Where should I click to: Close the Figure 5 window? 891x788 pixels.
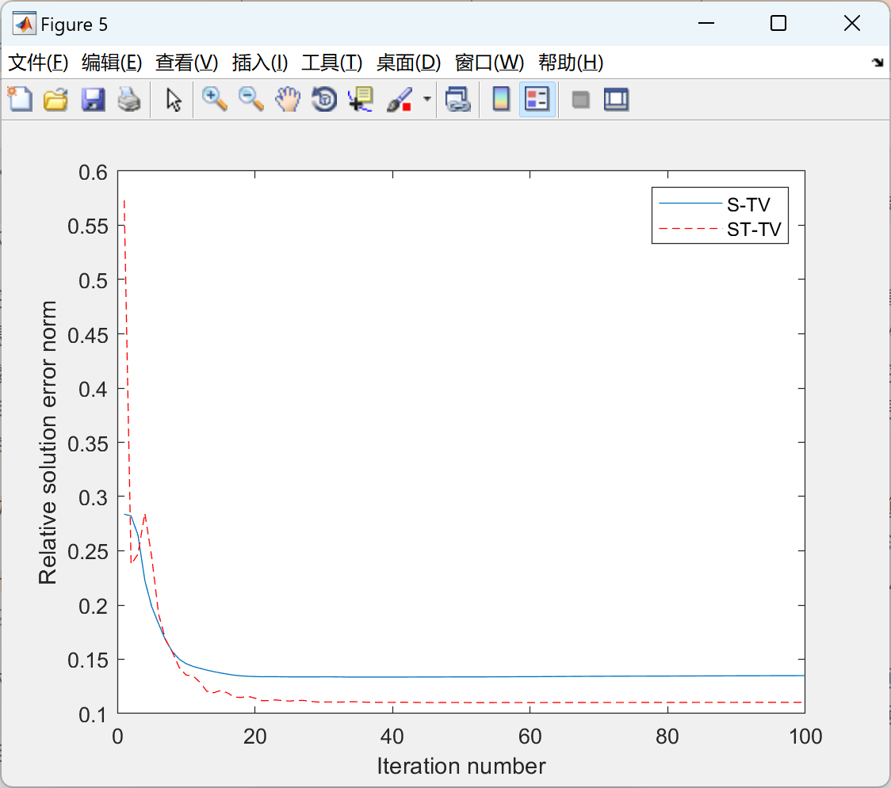click(x=852, y=23)
